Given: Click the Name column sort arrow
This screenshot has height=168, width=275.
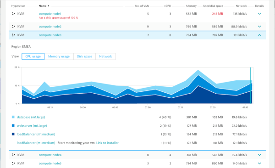Looking at the screenshot, I should coord(49,6).
